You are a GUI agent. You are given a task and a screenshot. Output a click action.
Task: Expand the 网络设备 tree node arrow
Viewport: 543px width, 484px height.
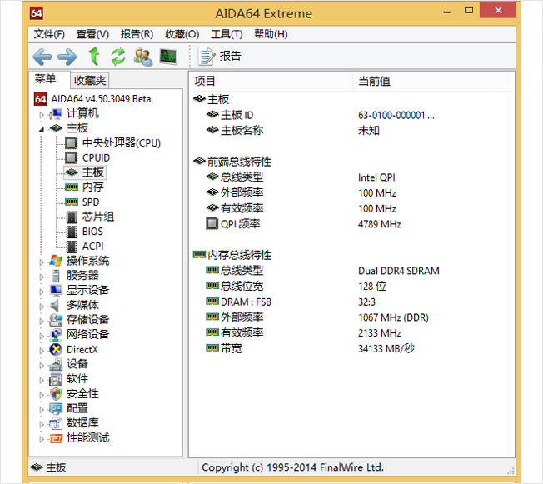pos(42,336)
